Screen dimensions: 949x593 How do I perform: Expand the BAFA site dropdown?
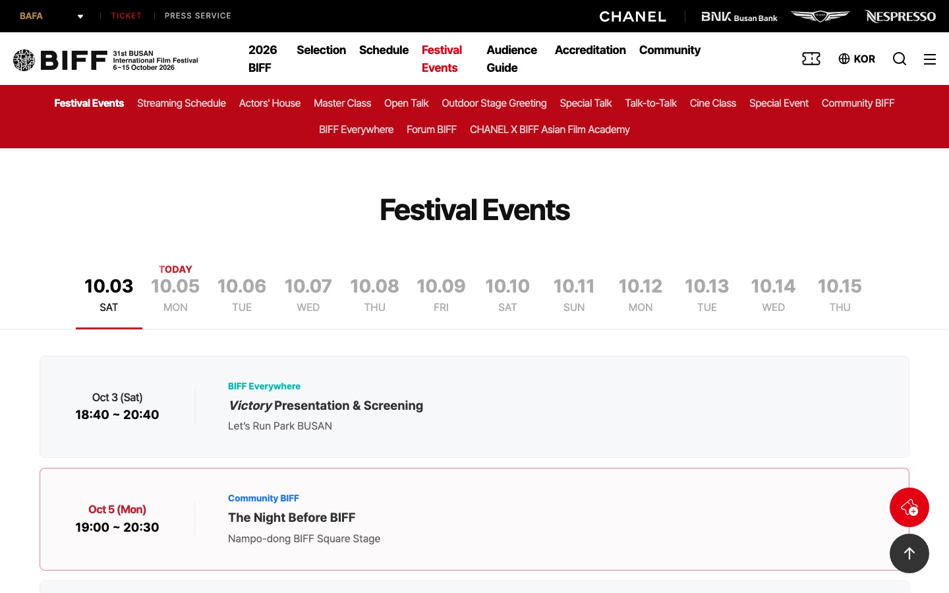point(51,16)
